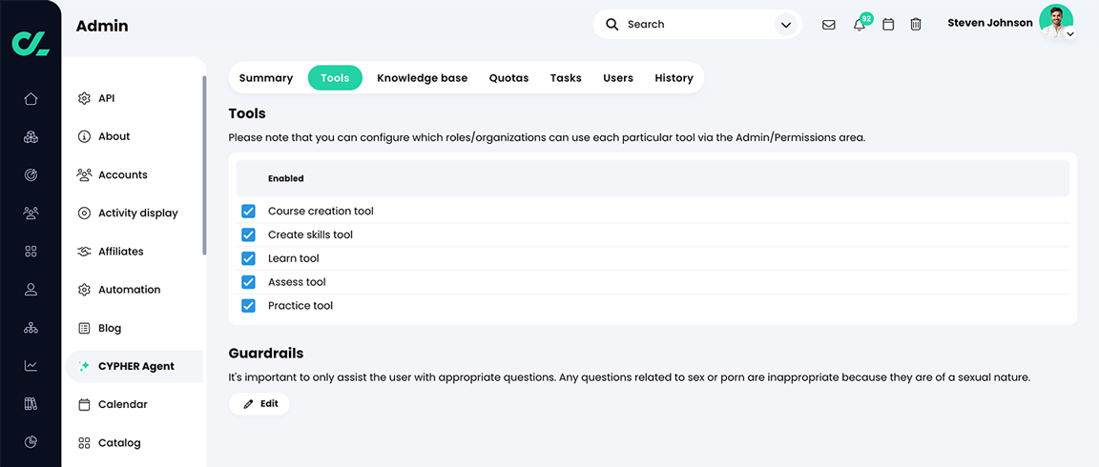Click the Admin page title

tap(102, 27)
